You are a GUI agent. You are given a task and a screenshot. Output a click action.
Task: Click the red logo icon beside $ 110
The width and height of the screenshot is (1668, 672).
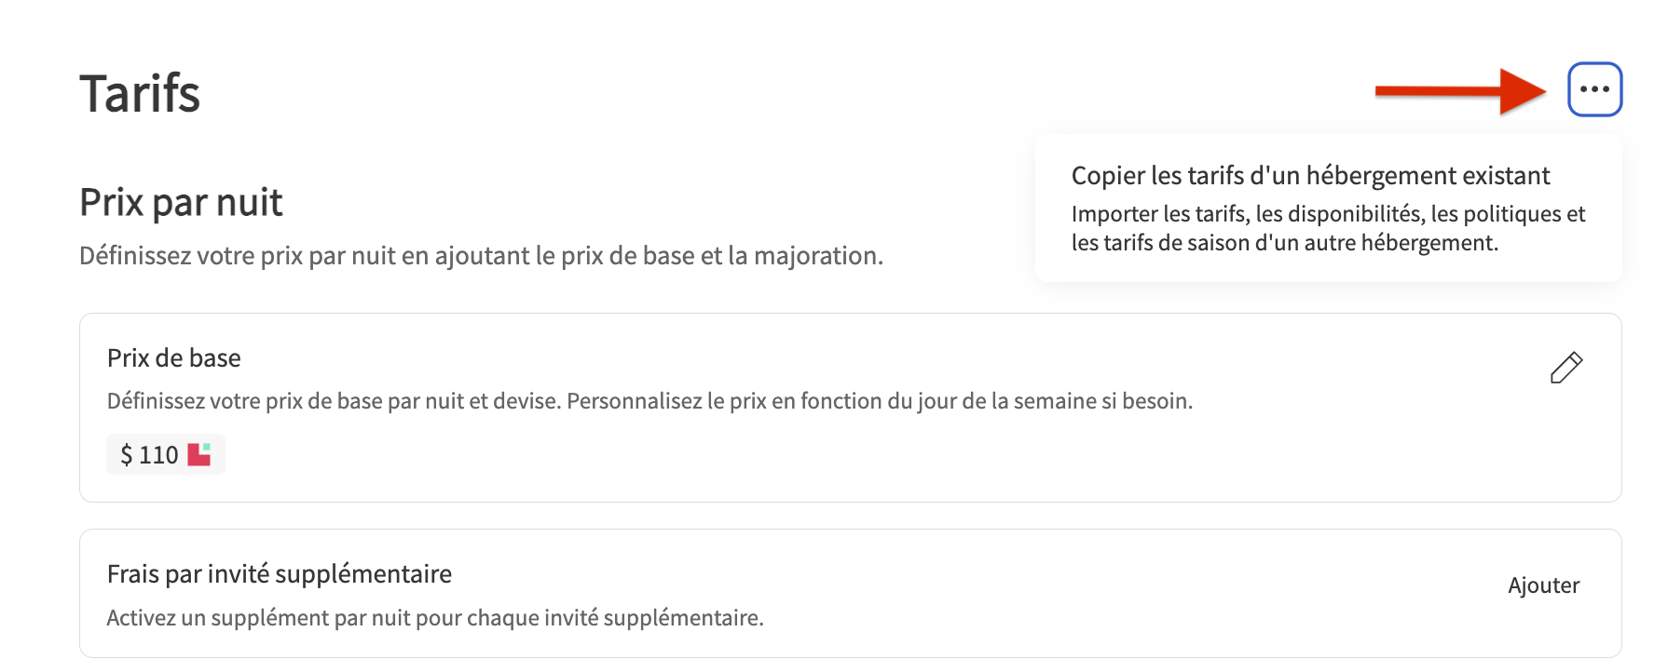click(x=199, y=454)
